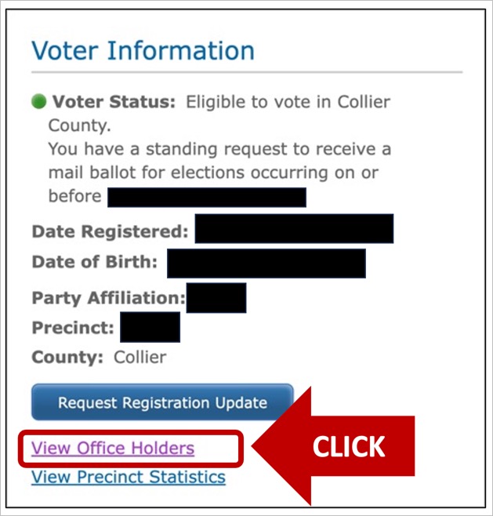
Task: Click the redacted Party Affiliation value
Action: [216, 298]
